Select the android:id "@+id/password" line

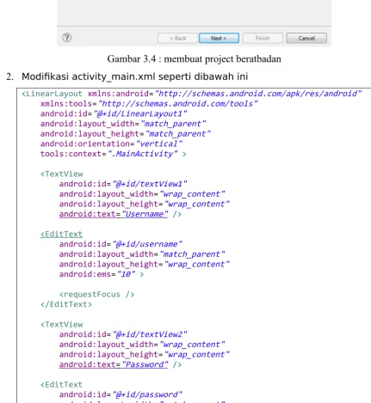pos(121,394)
